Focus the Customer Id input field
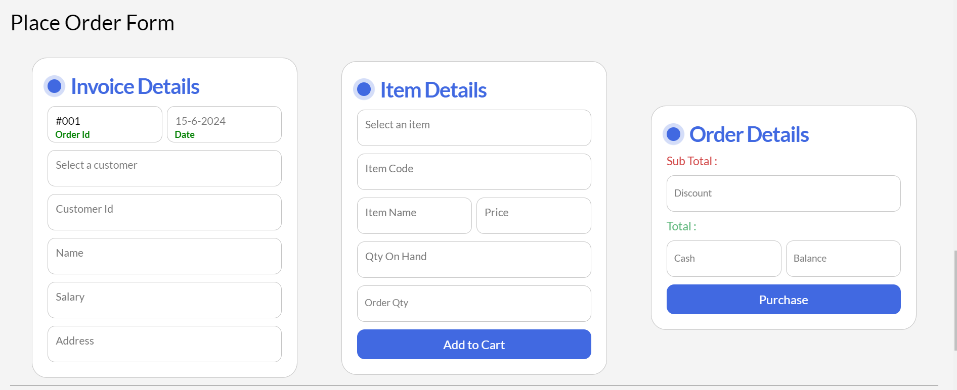 point(164,212)
